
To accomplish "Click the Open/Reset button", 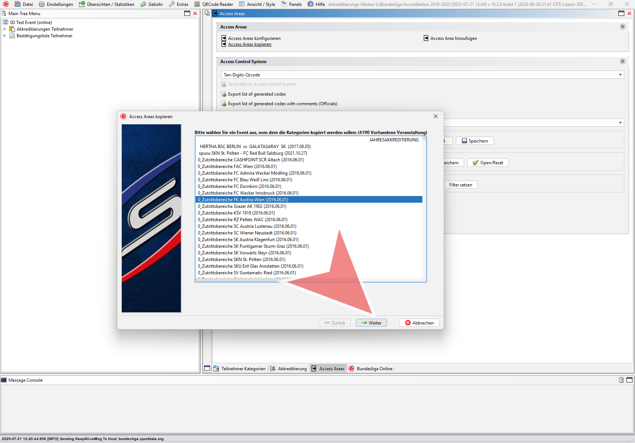I will point(488,163).
